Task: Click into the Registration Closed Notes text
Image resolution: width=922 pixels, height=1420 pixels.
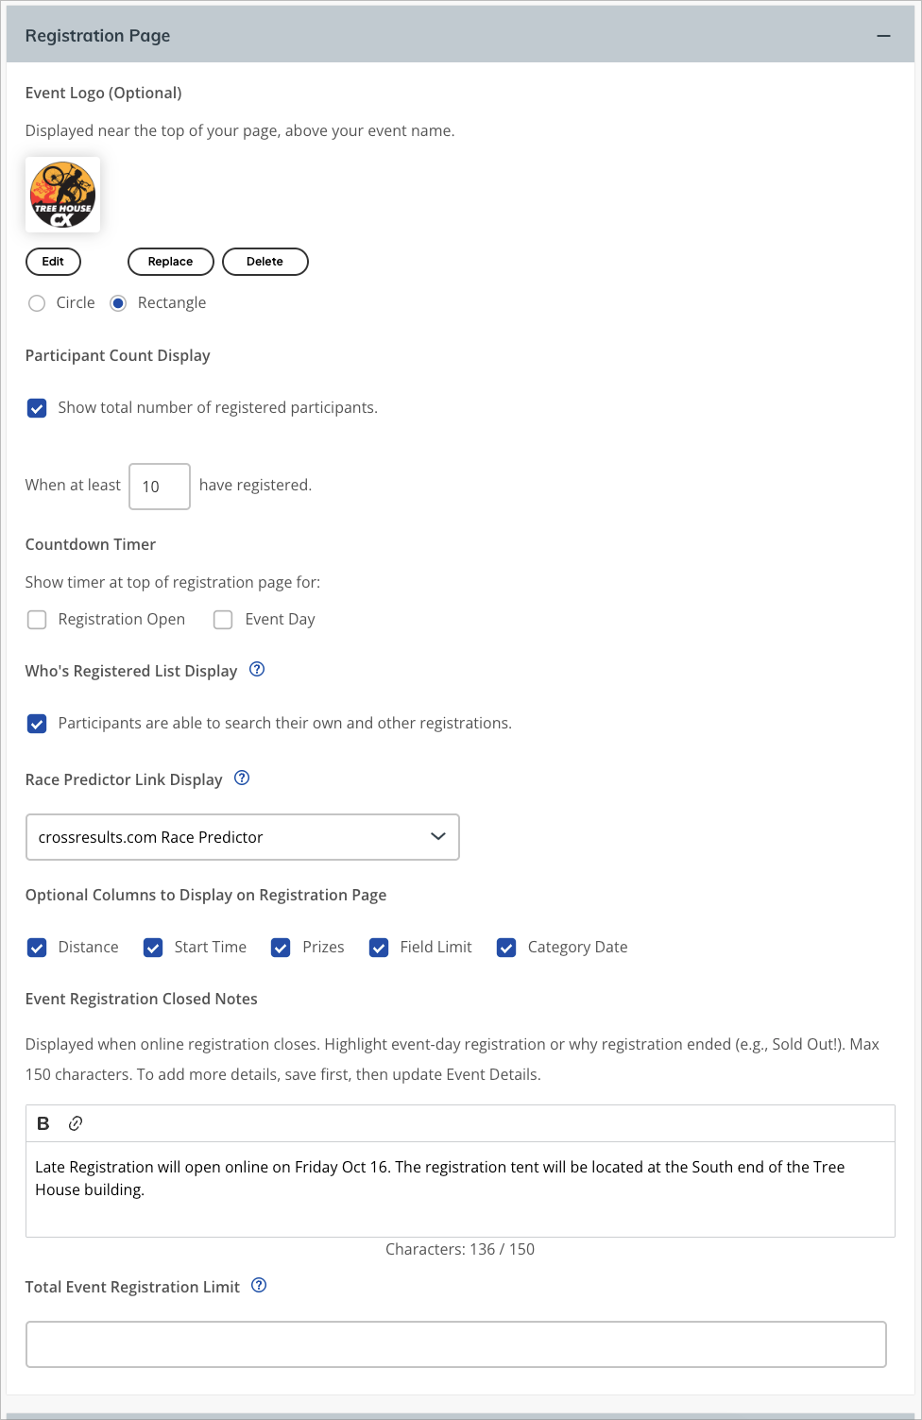Action: click(x=460, y=1189)
